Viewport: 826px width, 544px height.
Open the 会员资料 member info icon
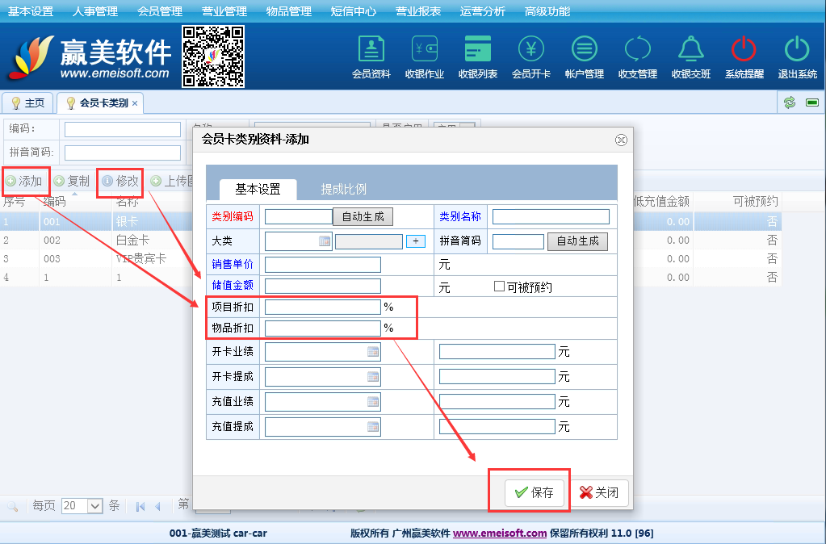[371, 56]
